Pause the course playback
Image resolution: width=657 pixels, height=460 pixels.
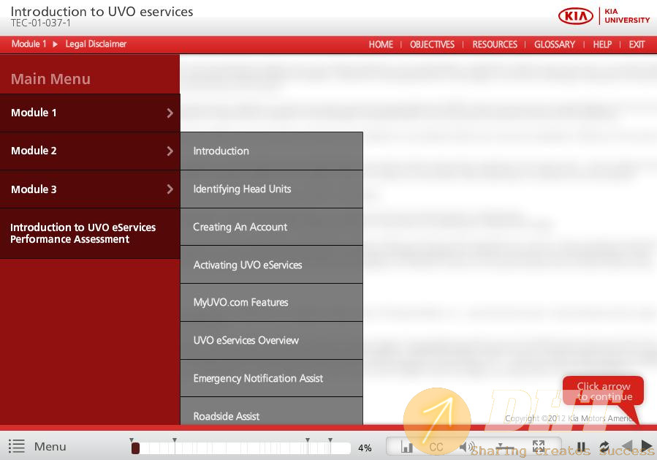[581, 447]
